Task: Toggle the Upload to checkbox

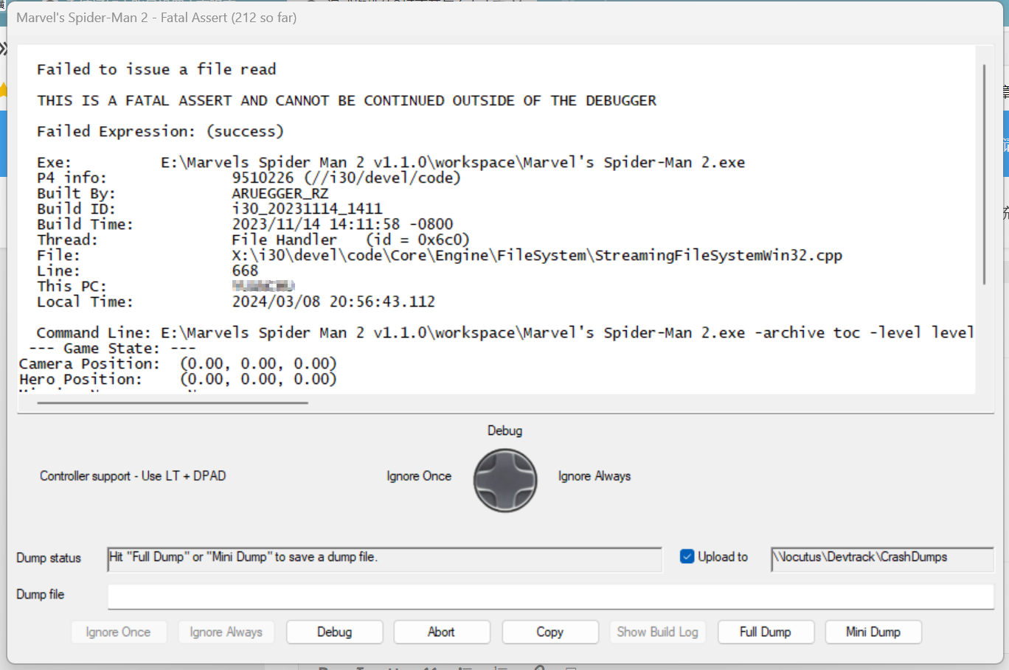Action: click(687, 556)
